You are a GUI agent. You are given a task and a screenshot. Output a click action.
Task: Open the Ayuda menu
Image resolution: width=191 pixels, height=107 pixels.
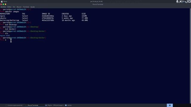(x=33, y=7)
